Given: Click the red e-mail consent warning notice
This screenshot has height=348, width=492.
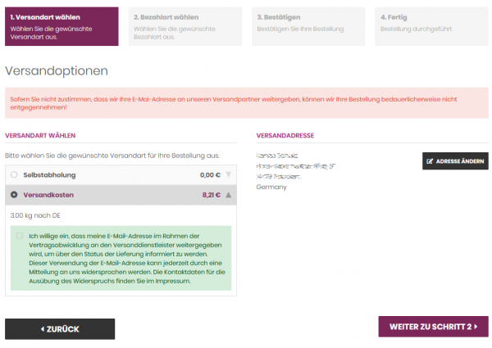Looking at the screenshot, I should tap(246, 102).
